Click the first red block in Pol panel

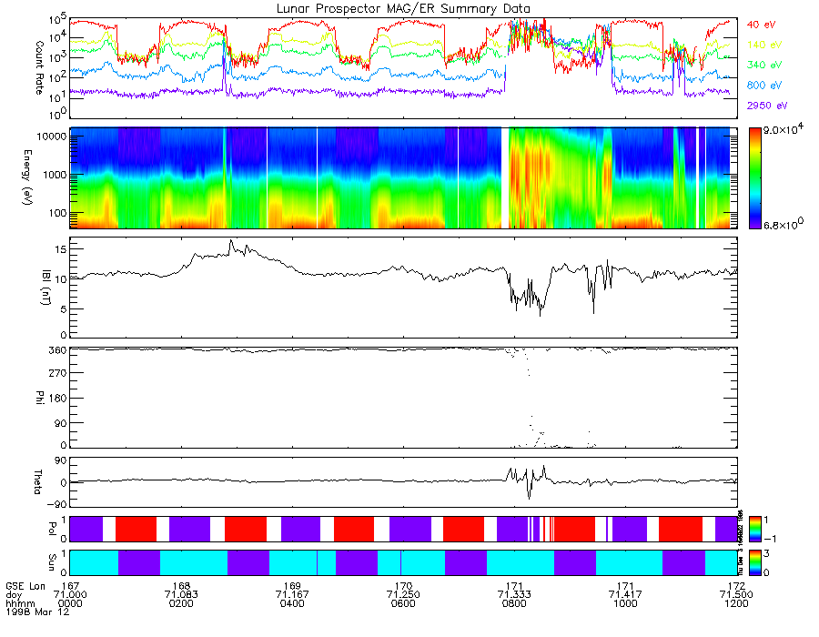click(136, 529)
